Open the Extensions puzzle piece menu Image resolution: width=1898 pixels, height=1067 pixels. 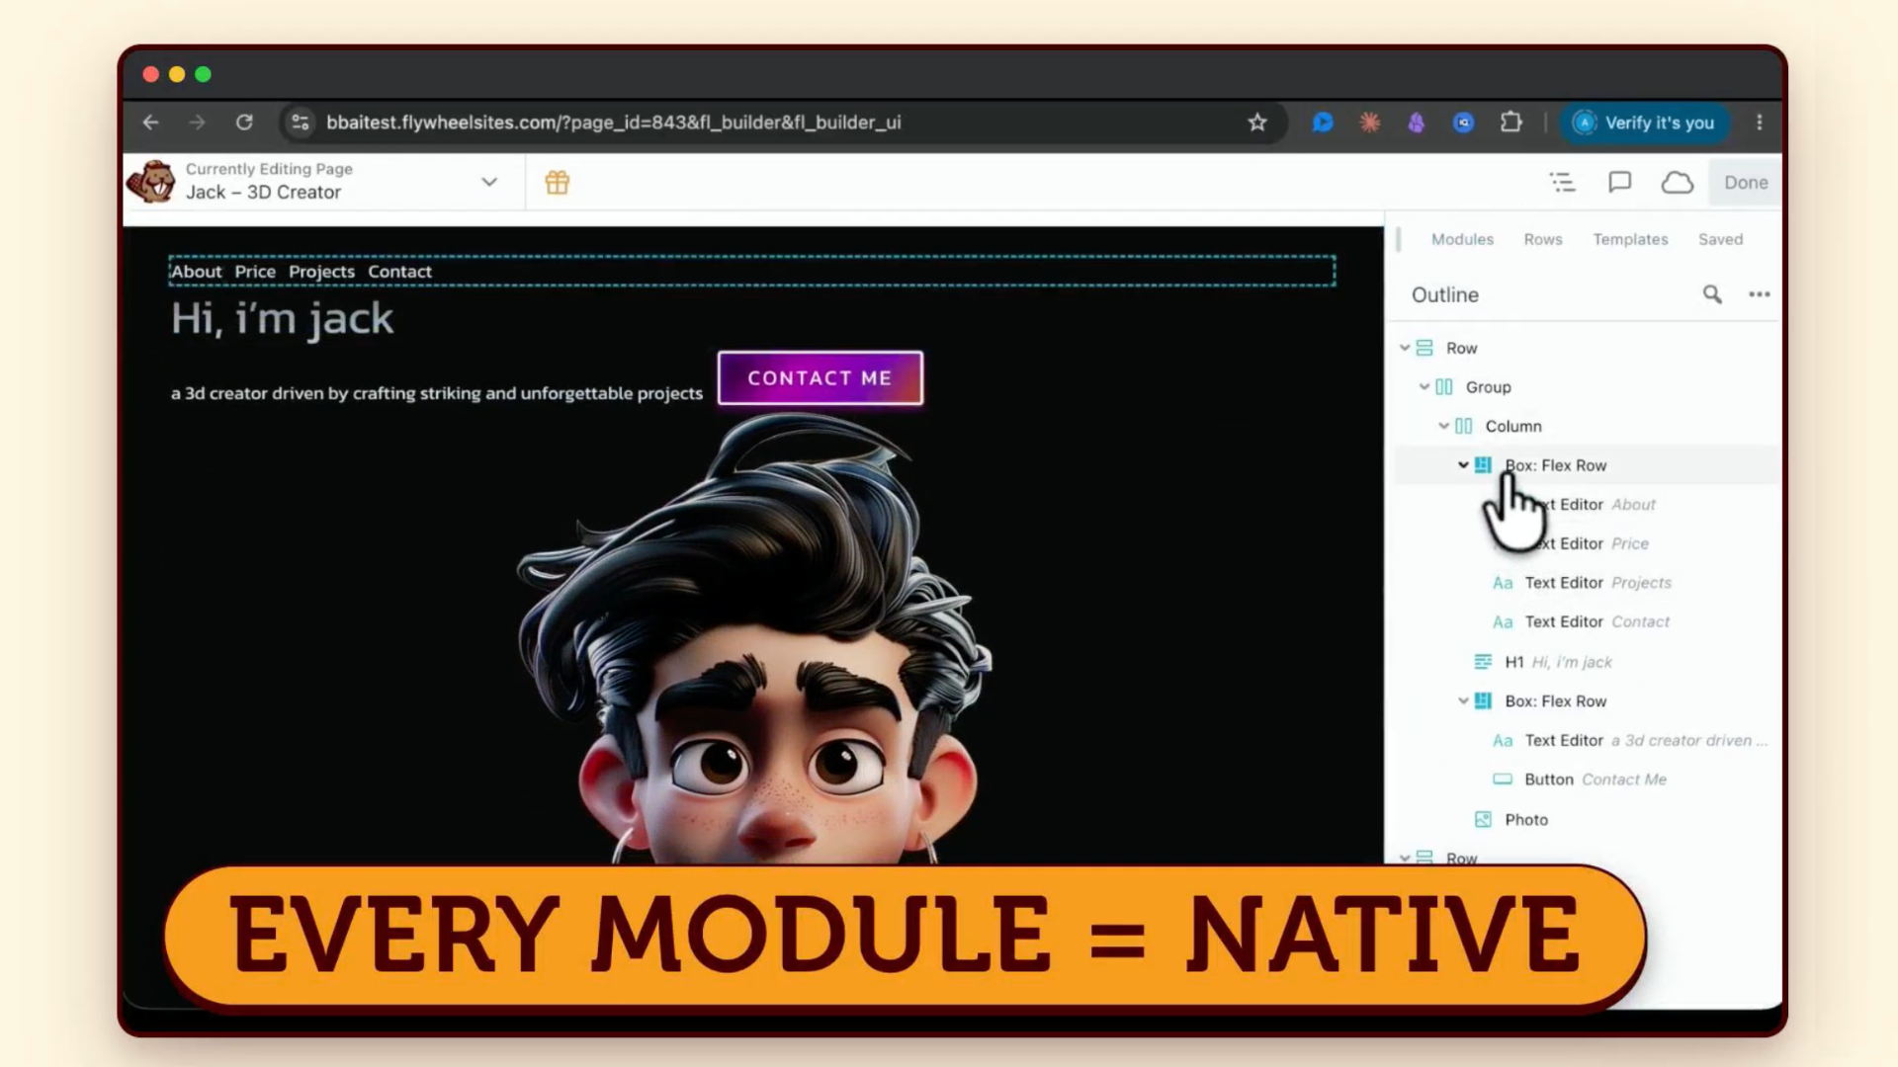[1511, 123]
